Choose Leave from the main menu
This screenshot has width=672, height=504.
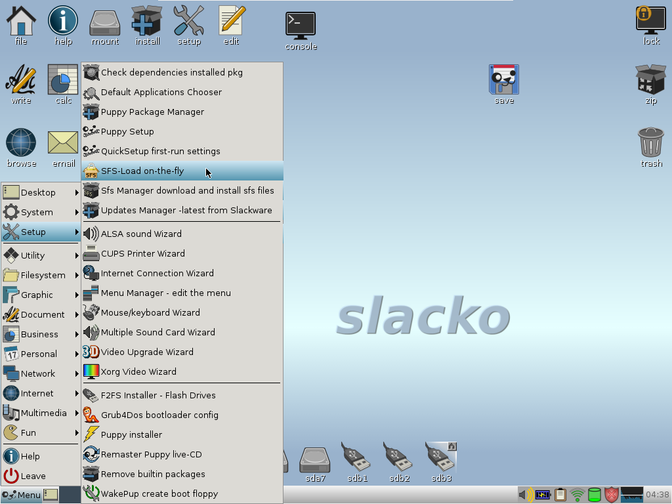tap(41, 476)
